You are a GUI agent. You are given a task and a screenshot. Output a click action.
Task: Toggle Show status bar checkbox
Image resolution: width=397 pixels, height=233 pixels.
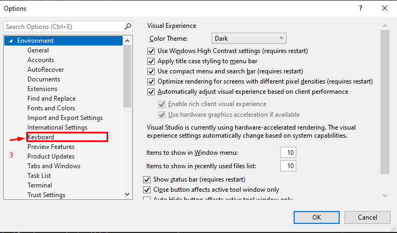click(x=147, y=179)
